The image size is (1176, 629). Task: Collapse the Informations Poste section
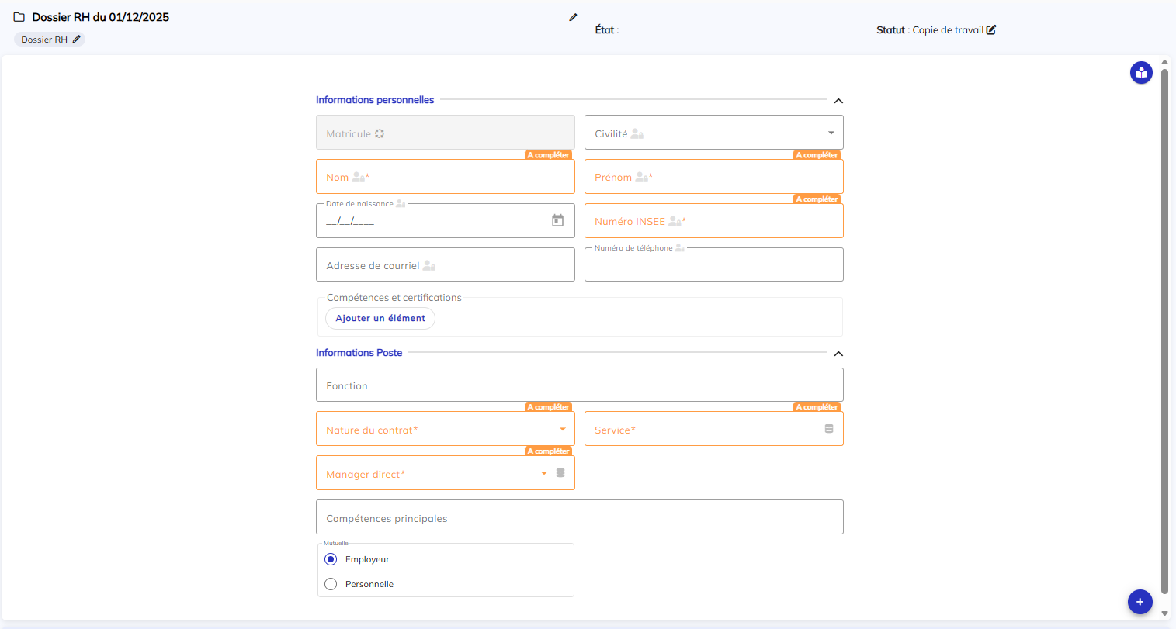[838, 354]
